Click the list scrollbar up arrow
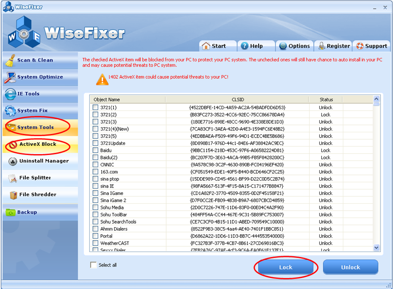Image resolution: width=393 pixels, height=289 pixels. pos(376,99)
